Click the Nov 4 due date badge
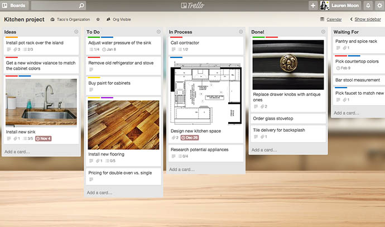 pos(43,139)
